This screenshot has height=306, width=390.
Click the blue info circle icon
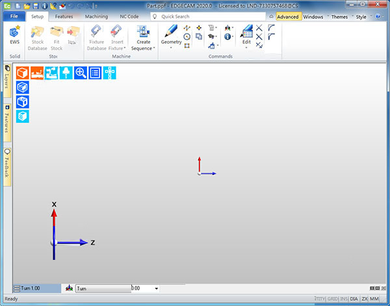point(228,38)
